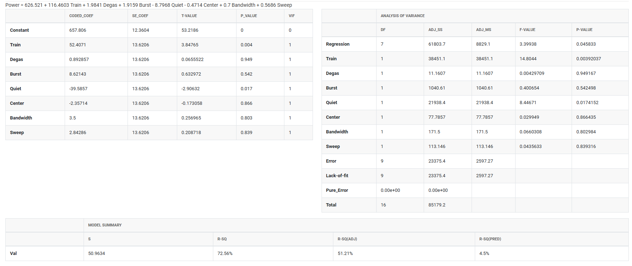
Task: Click the Regression P-value 0.045833
Action: click(x=586, y=44)
